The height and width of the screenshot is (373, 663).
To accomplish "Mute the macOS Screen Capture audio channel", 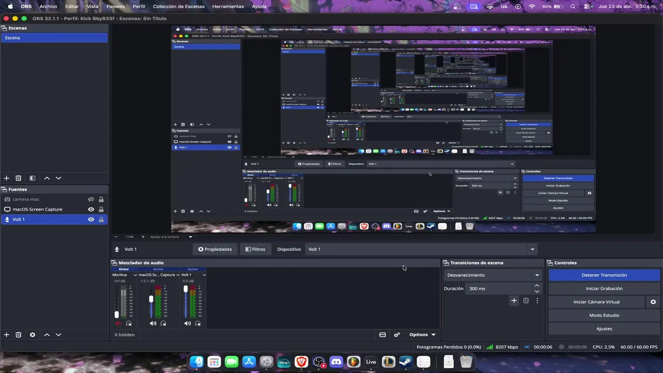I will [153, 323].
